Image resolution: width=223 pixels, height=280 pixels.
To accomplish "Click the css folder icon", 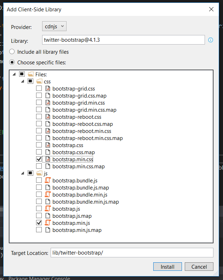I will (39, 81).
